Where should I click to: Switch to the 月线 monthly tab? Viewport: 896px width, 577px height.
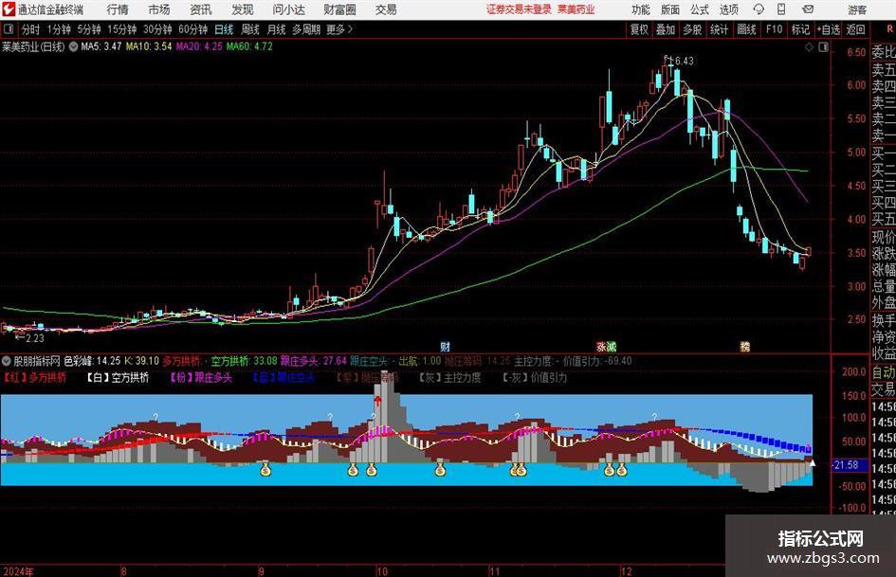(x=277, y=29)
